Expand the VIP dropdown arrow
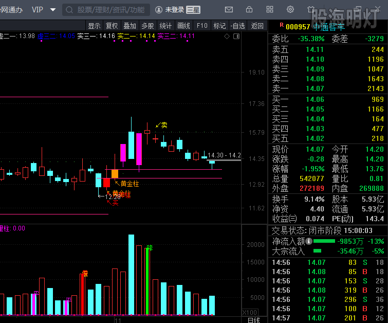 tap(53, 10)
